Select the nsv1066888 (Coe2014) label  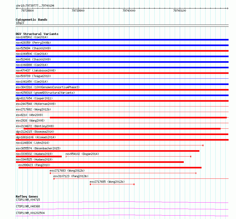coord(32,65)
